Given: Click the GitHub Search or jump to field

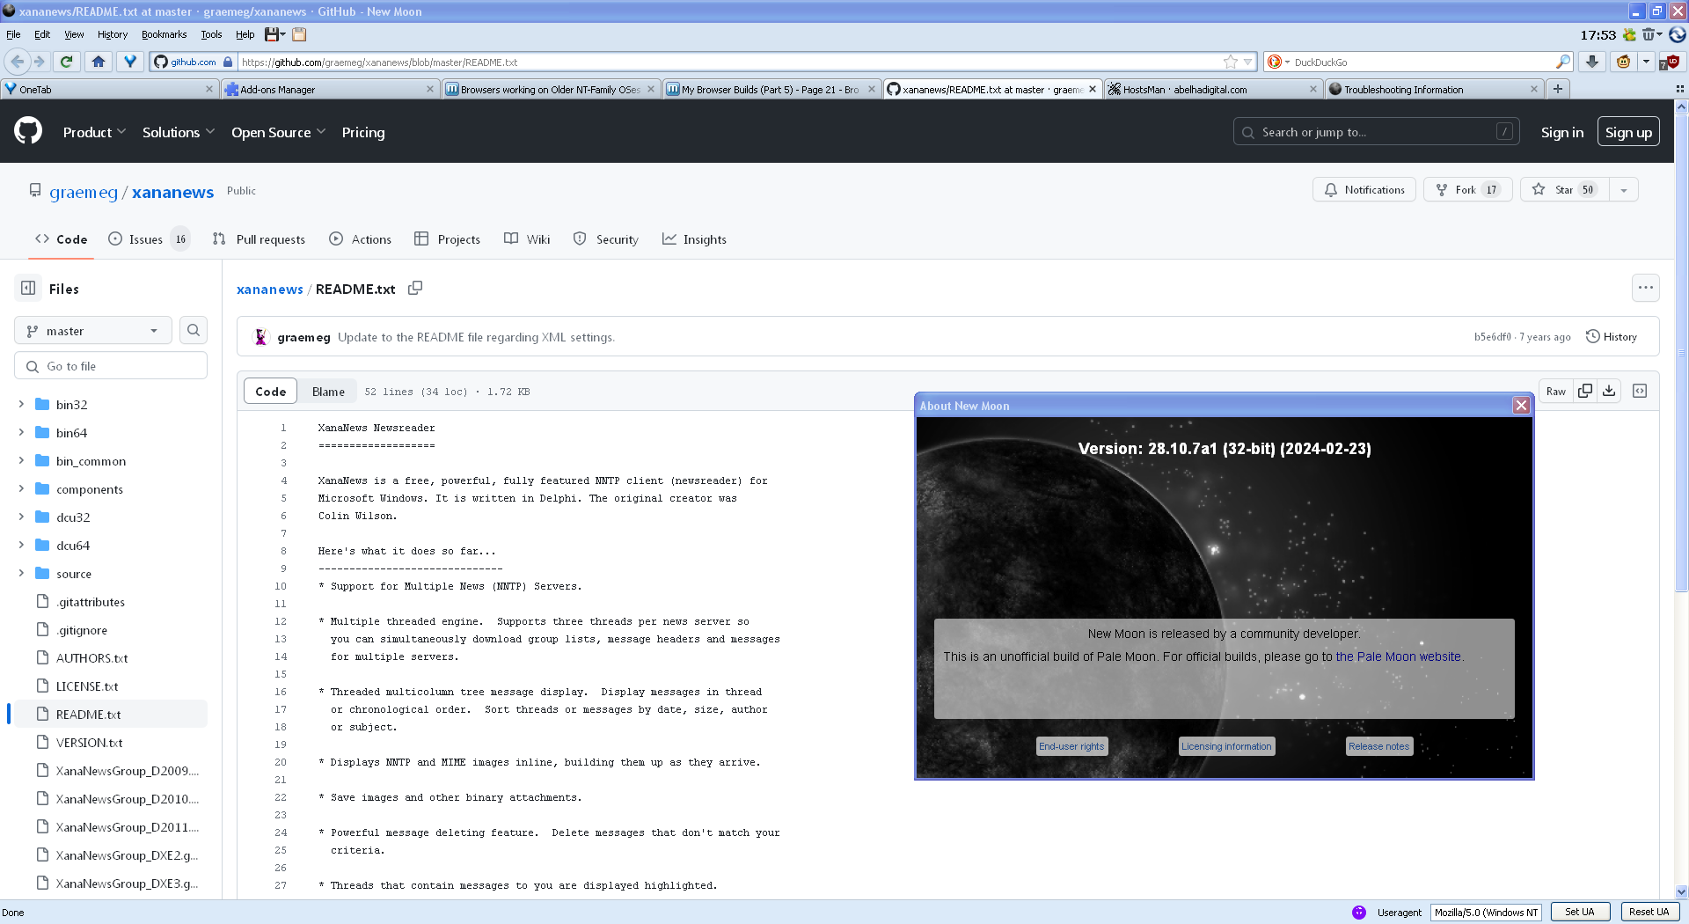Looking at the screenshot, I should point(1376,132).
